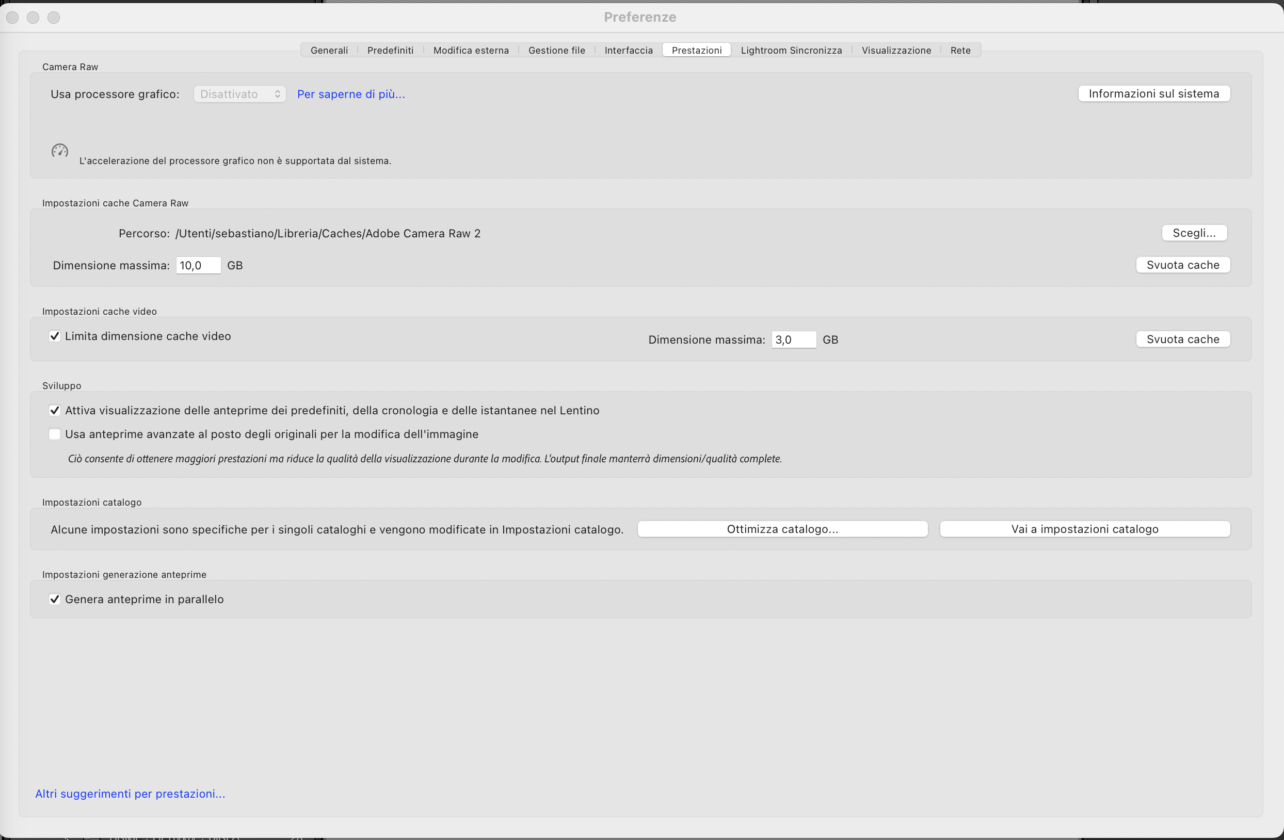Click the Camera Raw maximum size field
The image size is (1284, 840).
coord(198,265)
